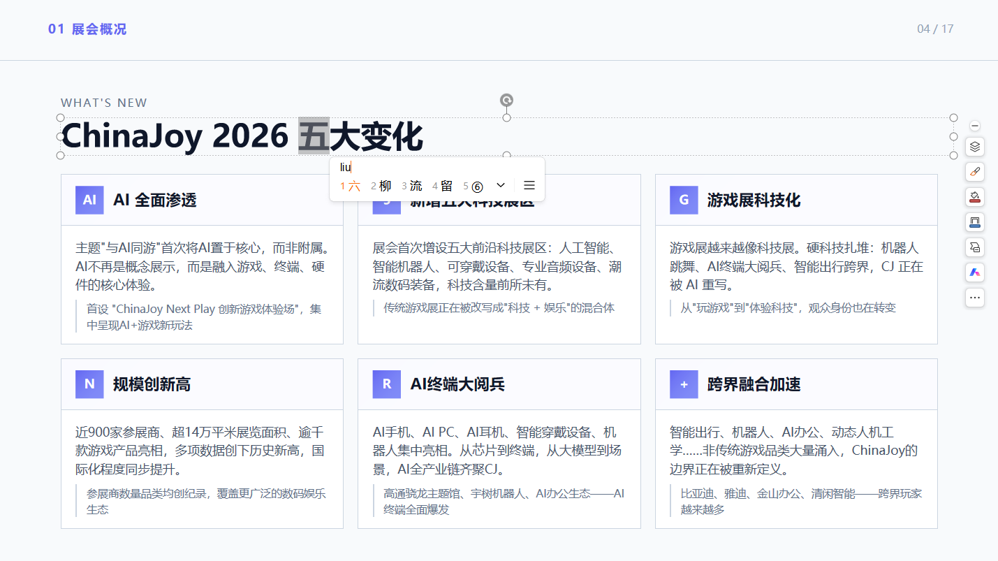Click the text box formatting icon
This screenshot has height=561, width=998.
pyautogui.click(x=975, y=247)
